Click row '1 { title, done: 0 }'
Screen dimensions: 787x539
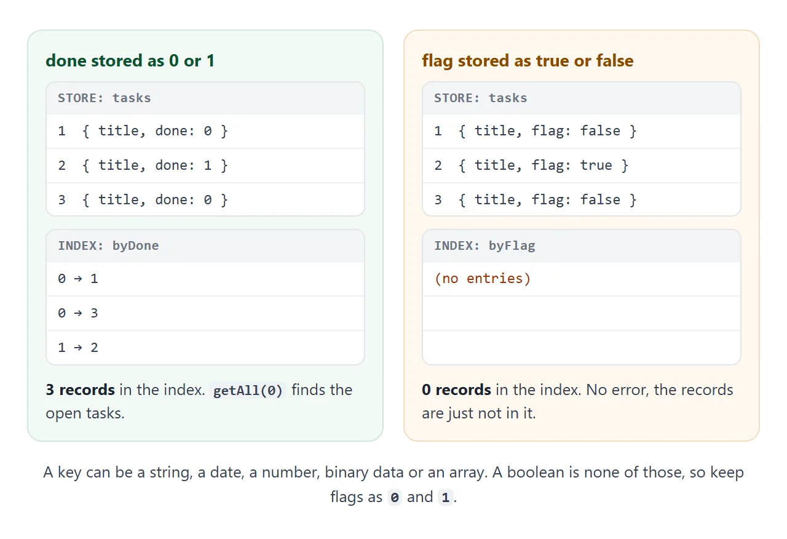tap(205, 131)
